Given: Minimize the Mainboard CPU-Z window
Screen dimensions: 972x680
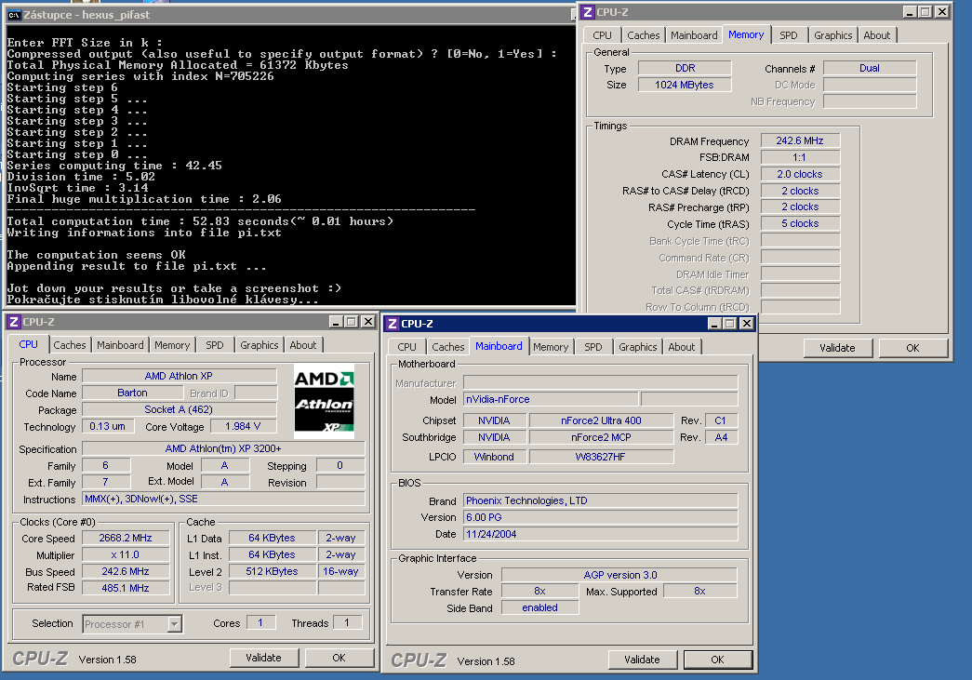Looking at the screenshot, I should [714, 324].
